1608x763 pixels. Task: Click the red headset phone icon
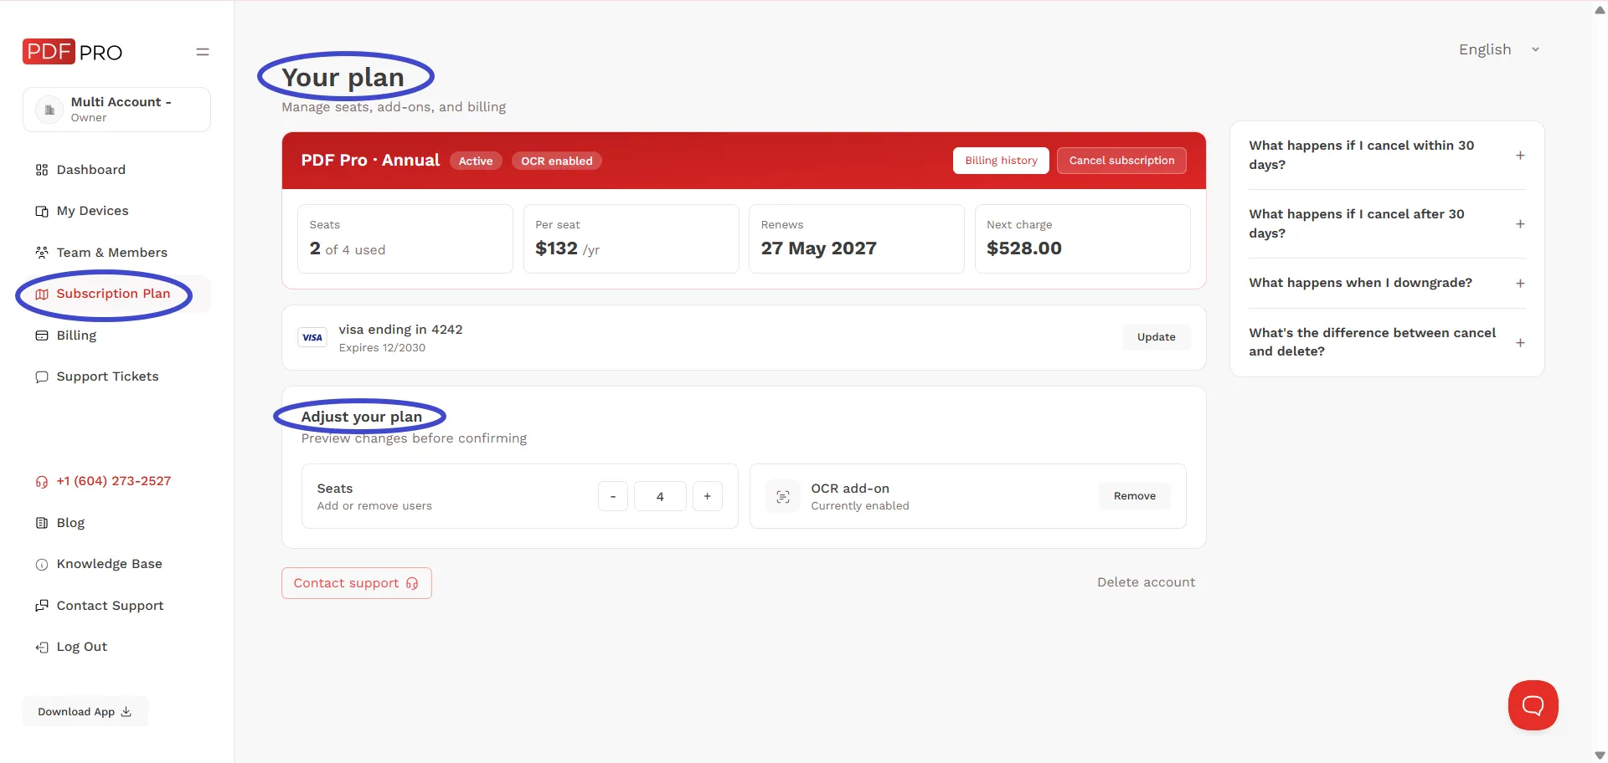(x=42, y=482)
